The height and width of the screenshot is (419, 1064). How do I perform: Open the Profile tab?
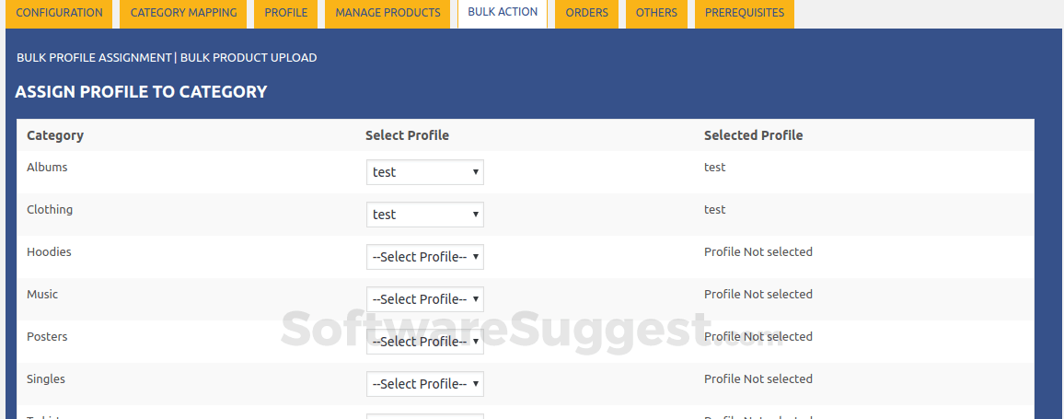285,13
